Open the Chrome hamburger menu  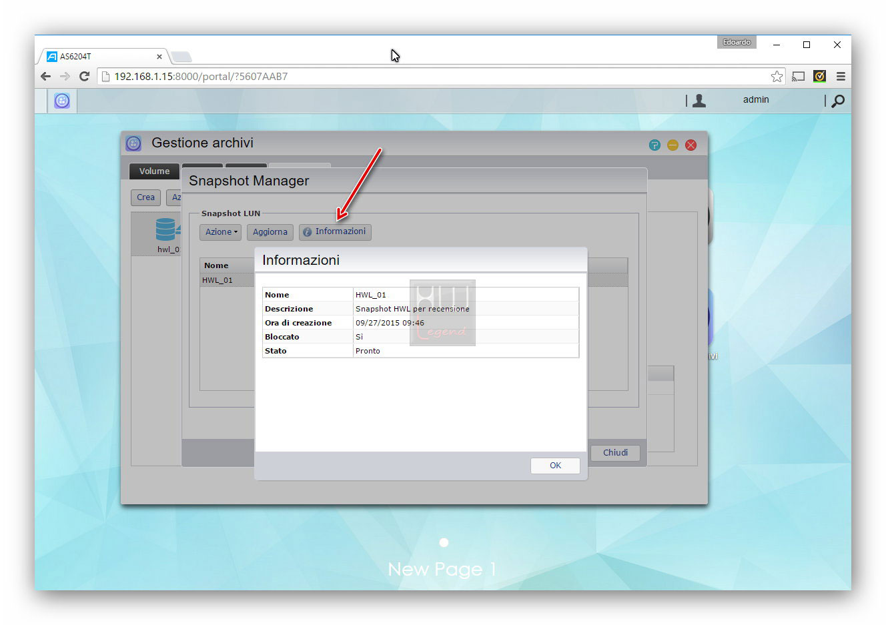[x=841, y=77]
